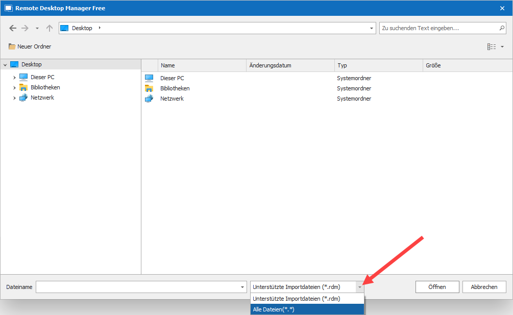Click the view layout icon
513x315 pixels.
(492, 46)
